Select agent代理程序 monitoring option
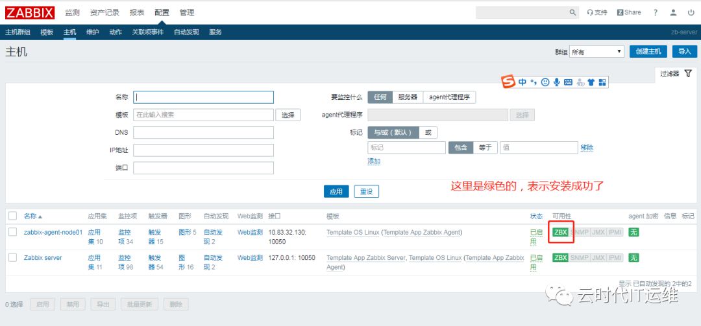This screenshot has height=326, width=701. 449,97
